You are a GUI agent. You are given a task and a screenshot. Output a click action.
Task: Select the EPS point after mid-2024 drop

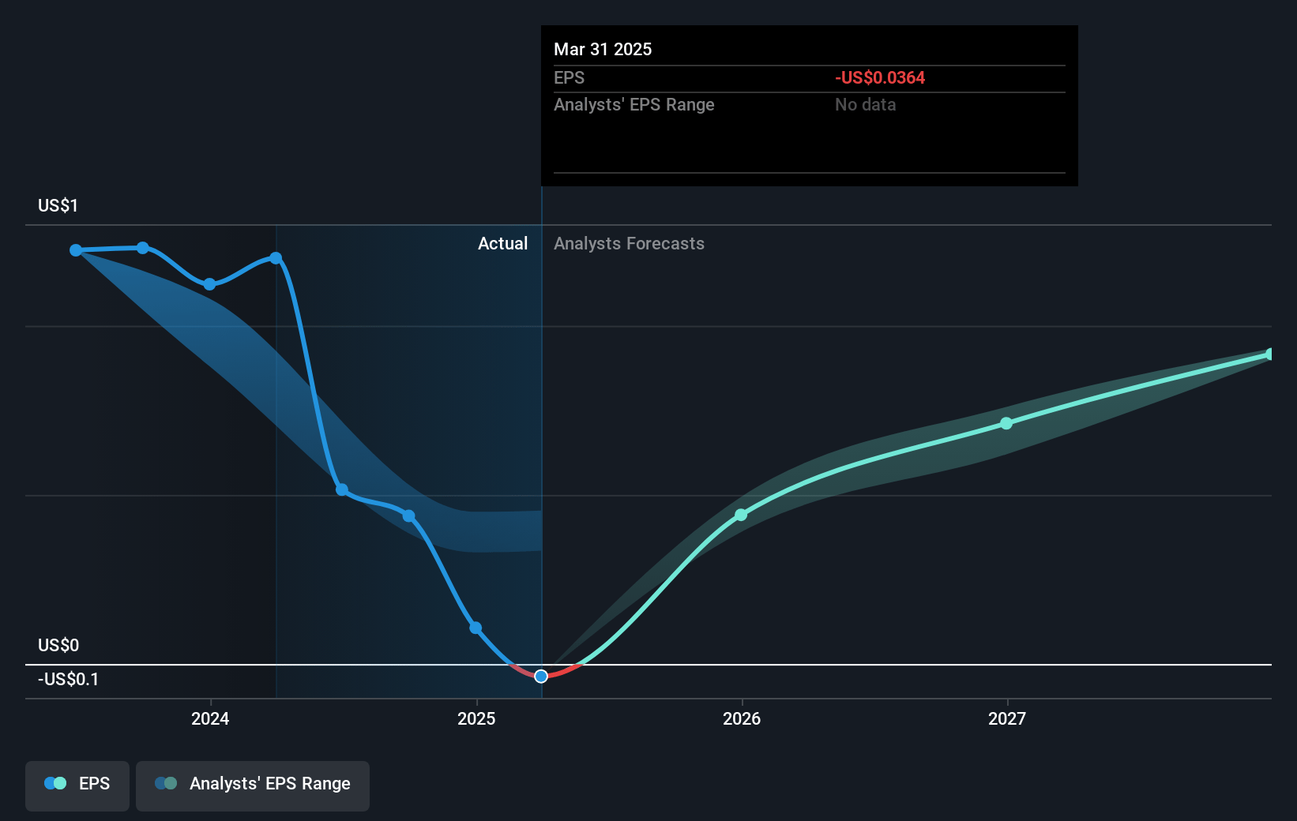pos(342,490)
